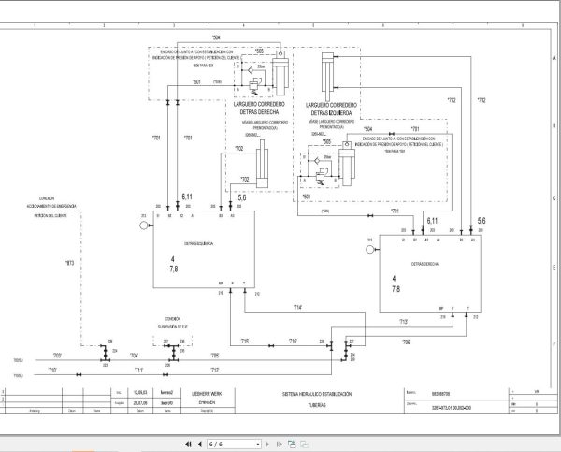This screenshot has height=452, width=561.
Task: Click the 5,6 label above the right block
Action: coord(482,221)
